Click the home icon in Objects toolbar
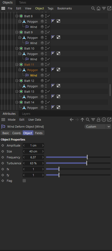The image size is (112, 251). [99, 8]
